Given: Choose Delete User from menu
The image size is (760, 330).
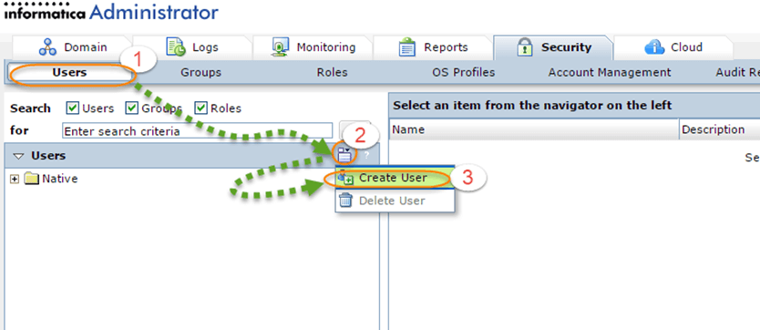Looking at the screenshot, I should pyautogui.click(x=395, y=201).
